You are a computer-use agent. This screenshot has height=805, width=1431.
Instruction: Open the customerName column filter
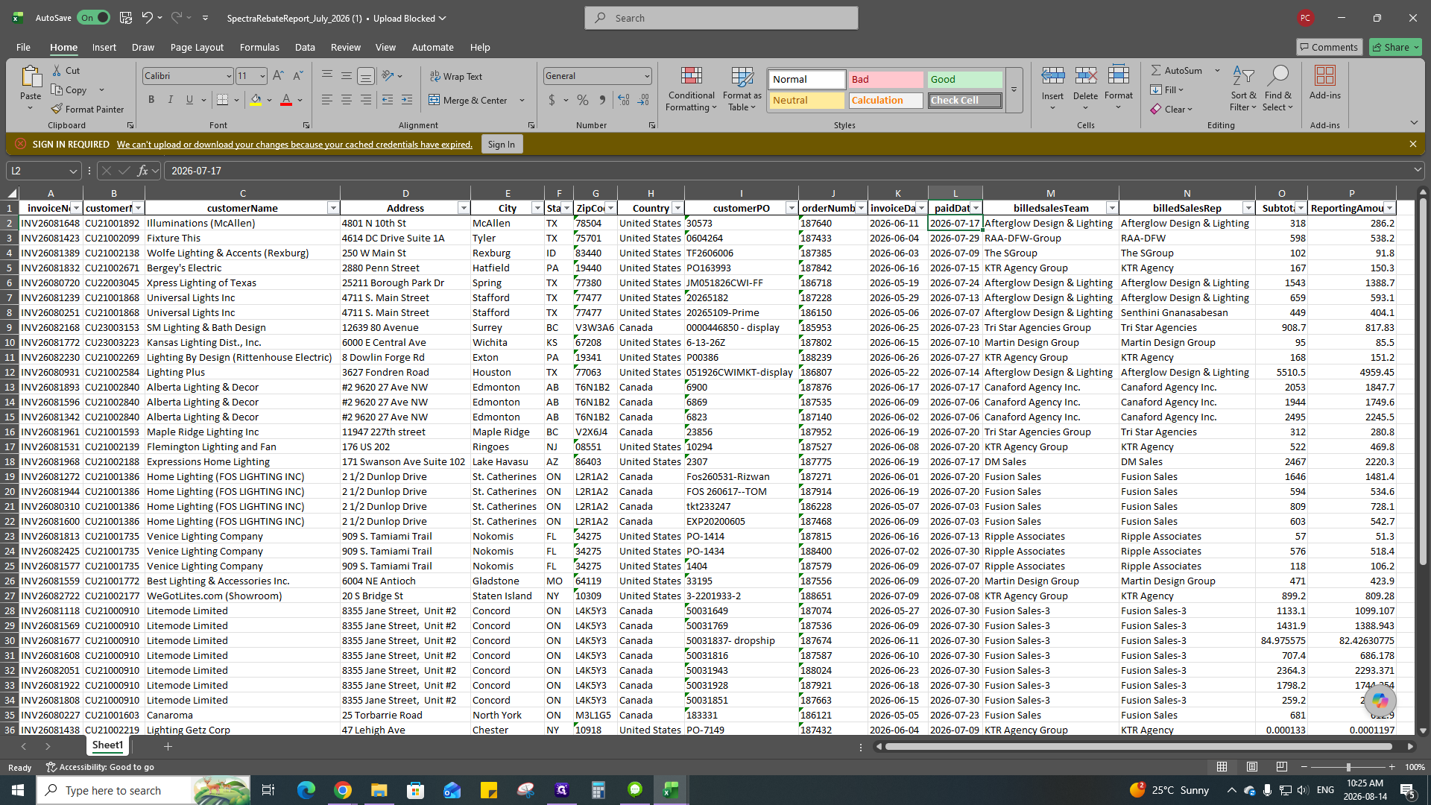333,208
